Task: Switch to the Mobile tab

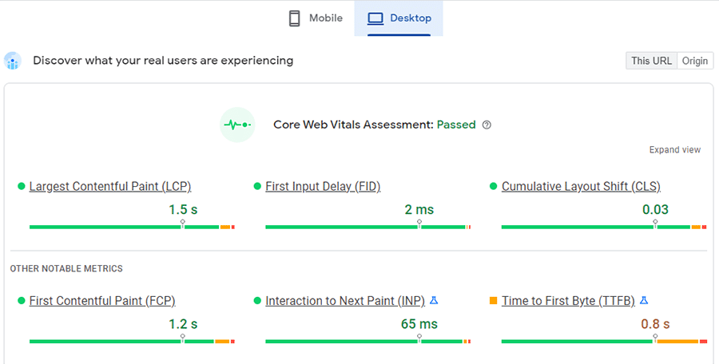Action: click(315, 18)
